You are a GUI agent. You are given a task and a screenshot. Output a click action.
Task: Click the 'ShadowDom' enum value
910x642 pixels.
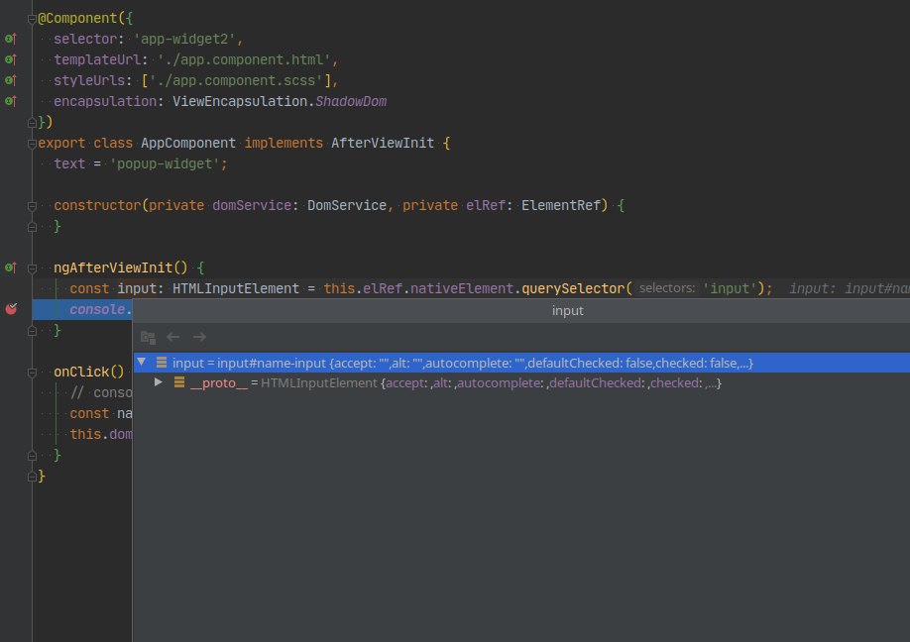pyautogui.click(x=351, y=101)
